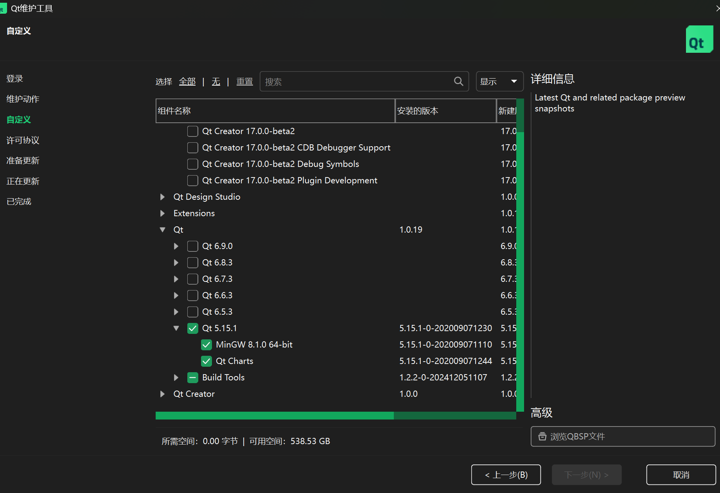Expand the Qt 6.9.0 node
720x493 pixels.
(x=176, y=246)
